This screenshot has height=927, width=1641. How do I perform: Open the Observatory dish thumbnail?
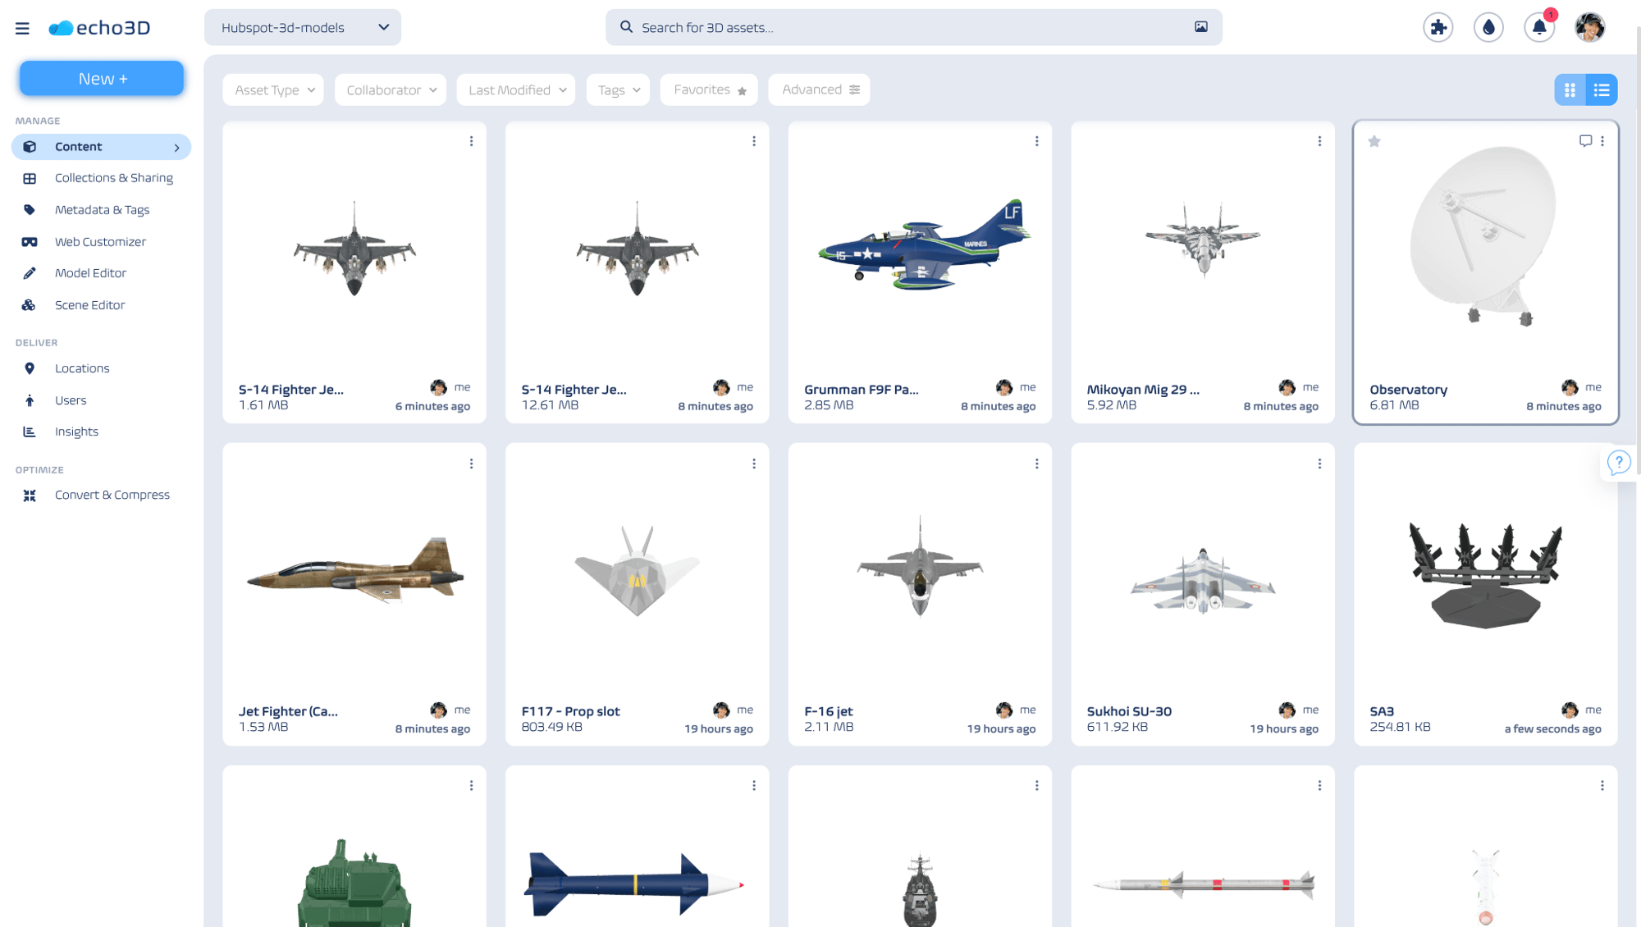pyautogui.click(x=1483, y=236)
